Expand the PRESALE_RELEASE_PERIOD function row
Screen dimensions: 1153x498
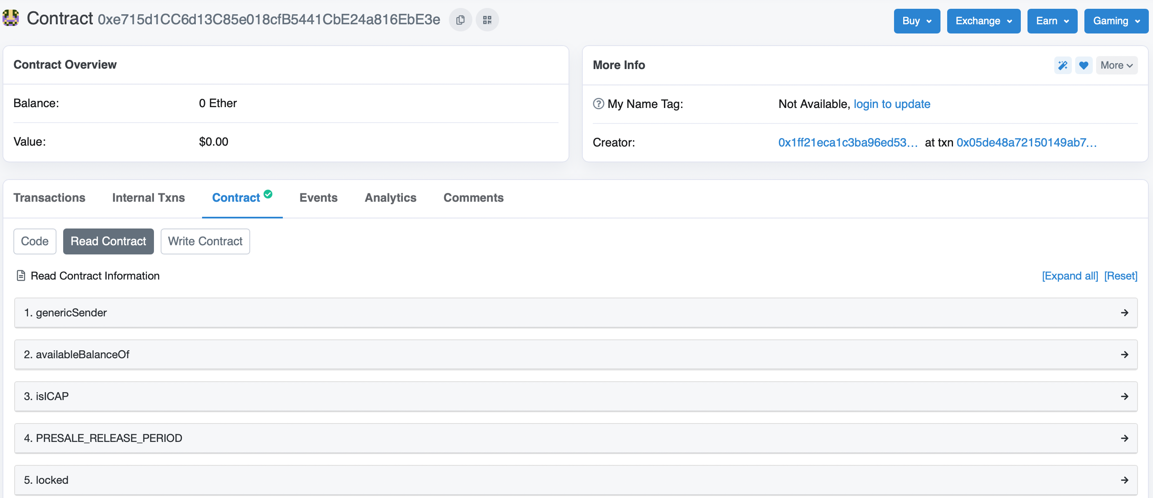576,438
